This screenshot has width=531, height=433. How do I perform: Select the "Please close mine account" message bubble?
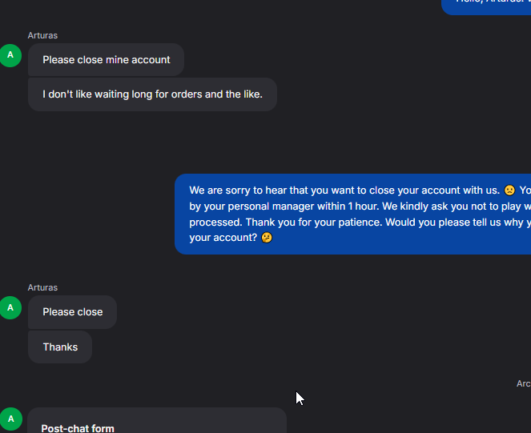pyautogui.click(x=106, y=60)
